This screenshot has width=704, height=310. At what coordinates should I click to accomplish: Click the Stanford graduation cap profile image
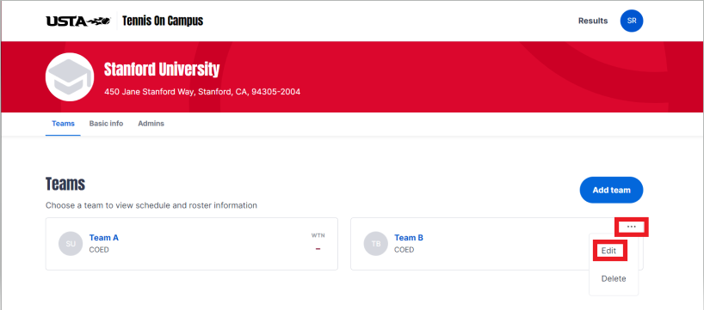pyautogui.click(x=70, y=76)
